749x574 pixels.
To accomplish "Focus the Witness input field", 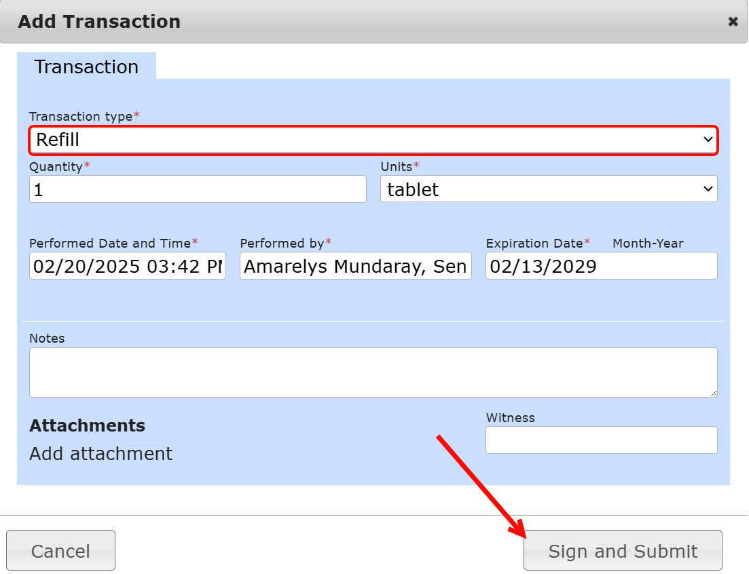I will pos(601,440).
